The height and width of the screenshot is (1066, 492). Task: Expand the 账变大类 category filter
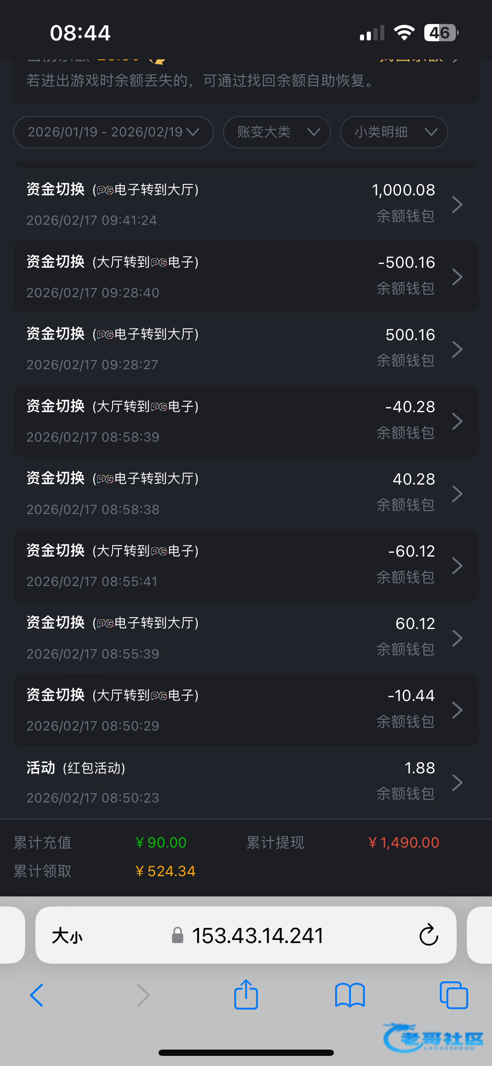[277, 132]
